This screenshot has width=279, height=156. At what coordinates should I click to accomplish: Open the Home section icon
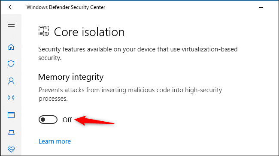tap(11, 47)
